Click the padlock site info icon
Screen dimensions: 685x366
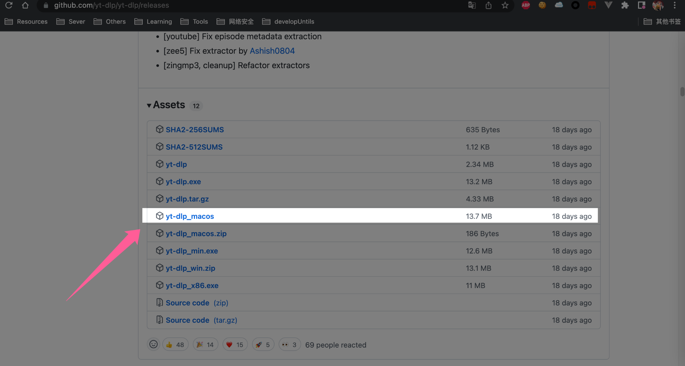(x=46, y=5)
